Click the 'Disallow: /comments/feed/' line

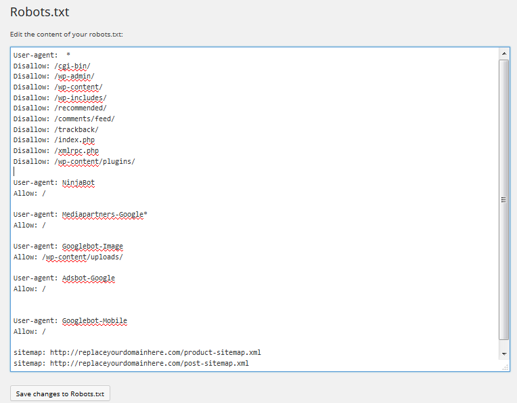pos(64,119)
